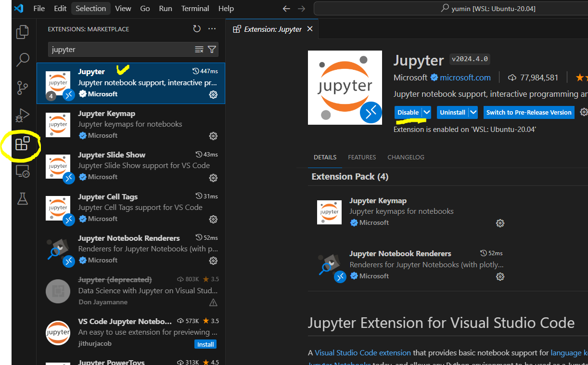This screenshot has height=365, width=588.
Task: Select the Extension: Jupyter editor tab
Action: (272, 29)
